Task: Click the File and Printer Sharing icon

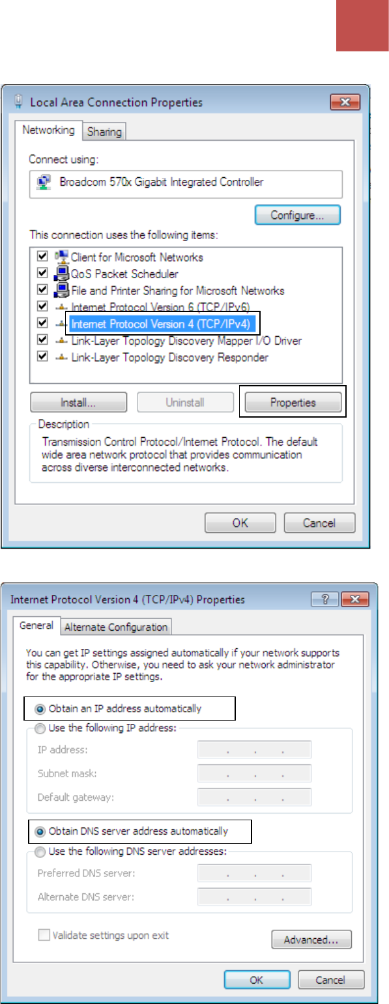Action: pos(63,291)
